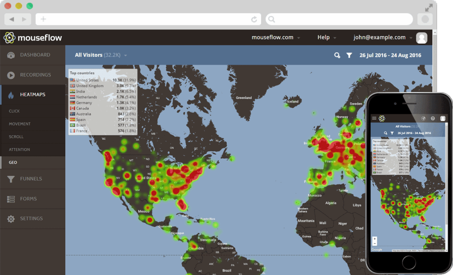Reload the page with browser refresh icon
The height and width of the screenshot is (275, 453).
254,19
